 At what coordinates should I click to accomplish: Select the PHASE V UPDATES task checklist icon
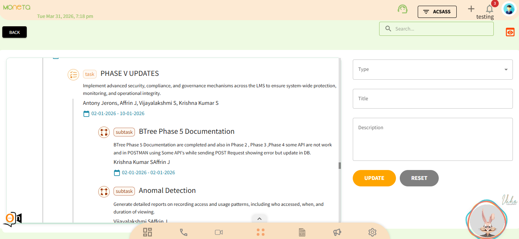tap(73, 74)
